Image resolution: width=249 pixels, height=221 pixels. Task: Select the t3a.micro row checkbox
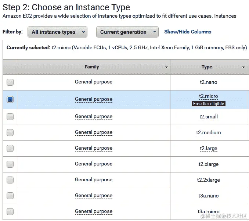(x=10, y=211)
